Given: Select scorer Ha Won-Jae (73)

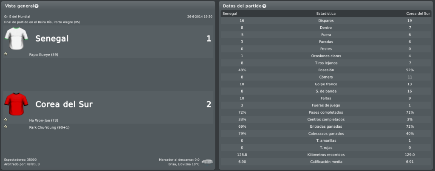Looking at the screenshot, I should (44, 121).
